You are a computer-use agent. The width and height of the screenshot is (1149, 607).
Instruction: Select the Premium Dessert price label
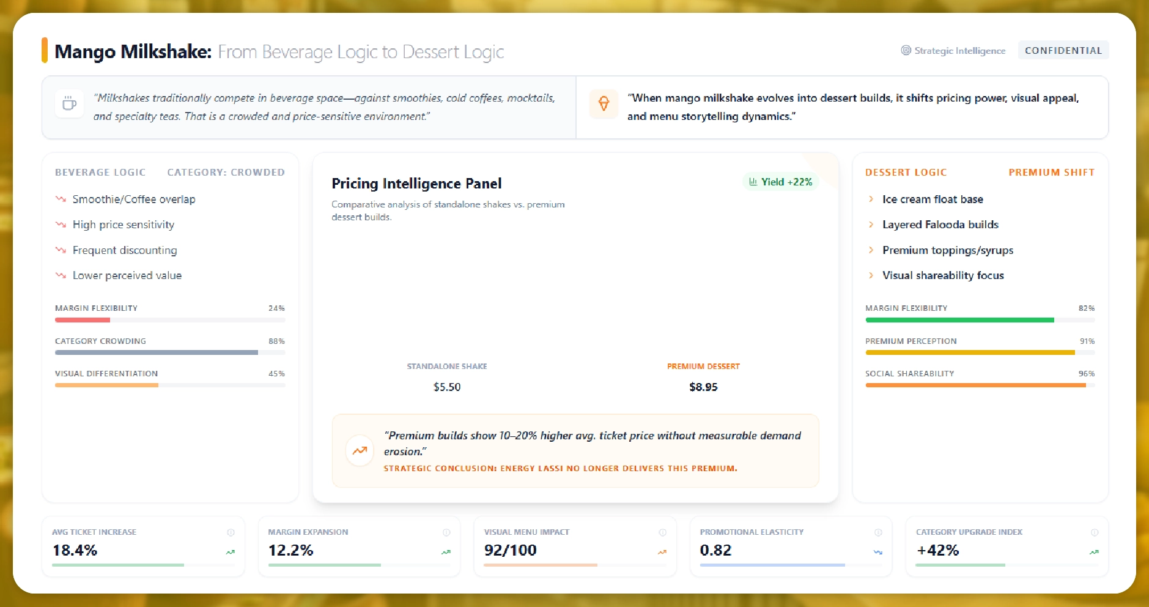(703, 387)
